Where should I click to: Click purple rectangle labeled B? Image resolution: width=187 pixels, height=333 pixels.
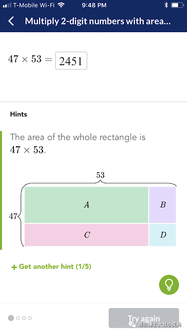(x=162, y=205)
